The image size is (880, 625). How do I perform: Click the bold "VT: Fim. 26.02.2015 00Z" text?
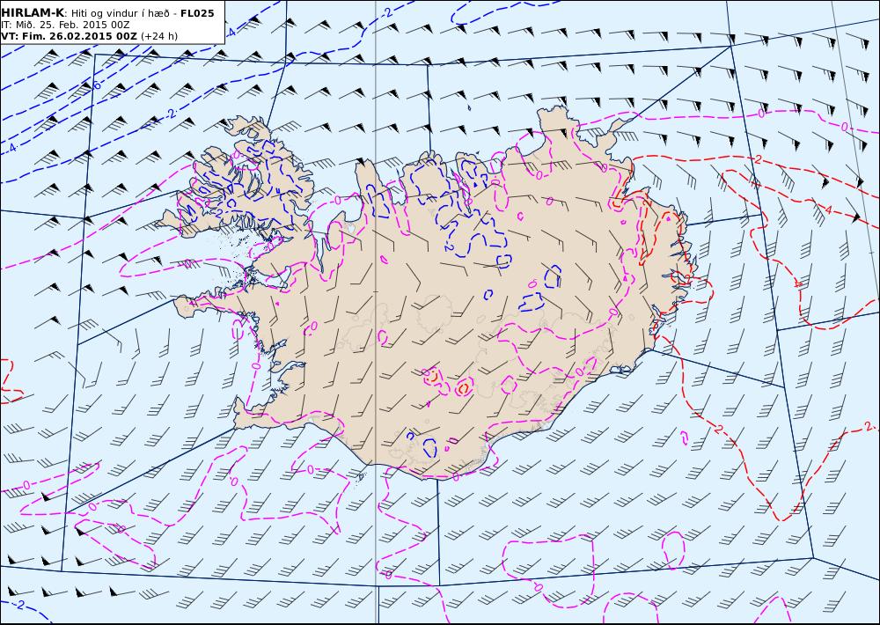tap(69, 36)
